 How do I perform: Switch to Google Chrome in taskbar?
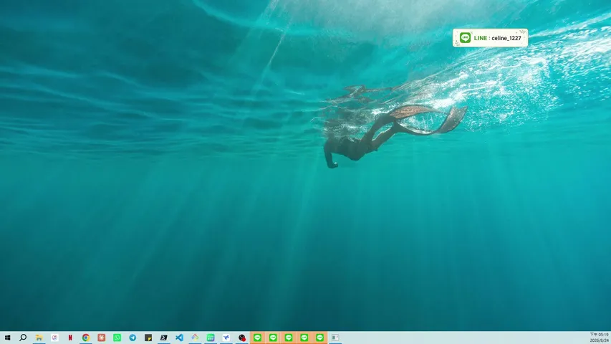86,338
